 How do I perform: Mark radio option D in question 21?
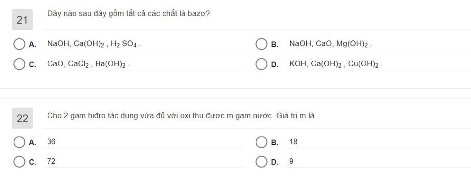point(261,64)
